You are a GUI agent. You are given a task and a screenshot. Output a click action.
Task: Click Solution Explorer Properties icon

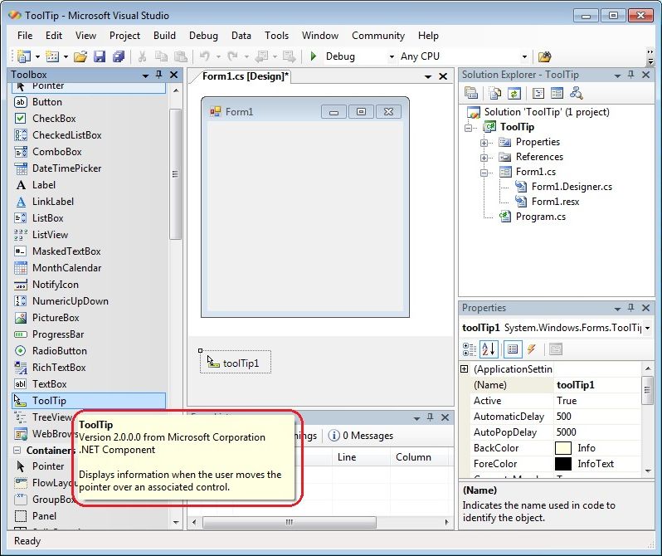470,93
